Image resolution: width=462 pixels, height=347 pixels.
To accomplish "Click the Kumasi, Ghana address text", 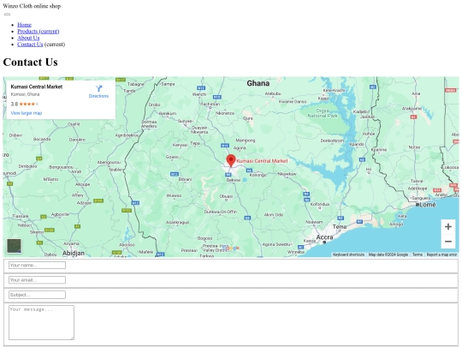I will coord(25,94).
